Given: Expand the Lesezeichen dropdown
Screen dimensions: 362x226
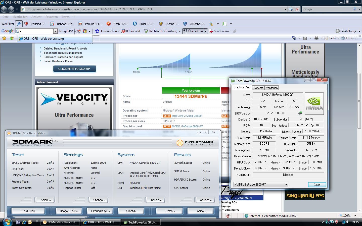Looking at the screenshot, I should tap(118, 31).
